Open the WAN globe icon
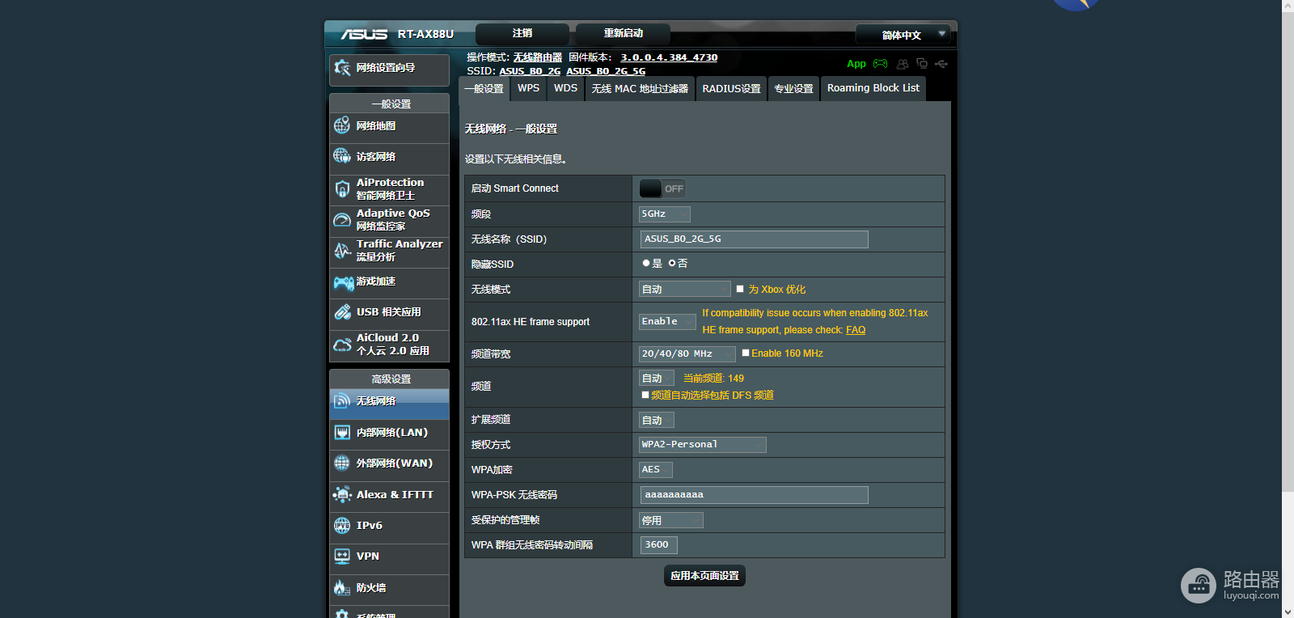1294x618 pixels. coord(342,463)
